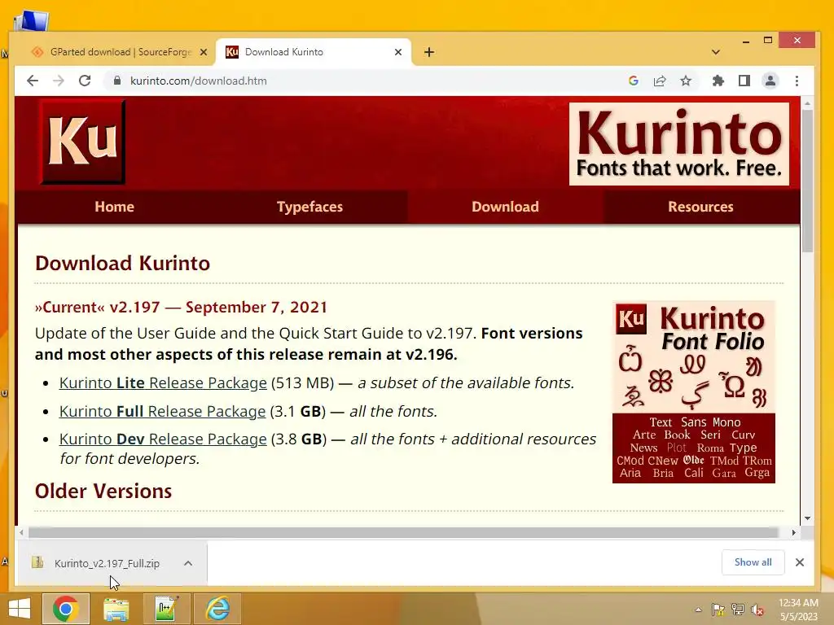The height and width of the screenshot is (625, 834).
Task: Click the address bar URL field
Action: click(x=367, y=81)
